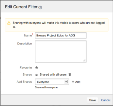Click the 'Share with everyone' hint text
This screenshot has width=113, height=106.
coord(46,87)
